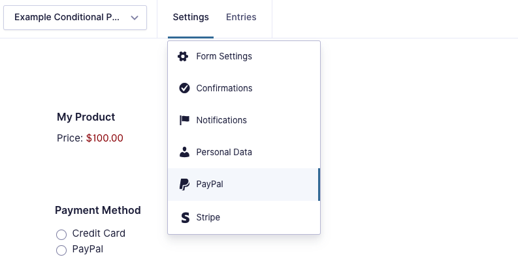Screen dimensions: 518x268
Task: Switch to the Entries tab
Action: pyautogui.click(x=241, y=17)
